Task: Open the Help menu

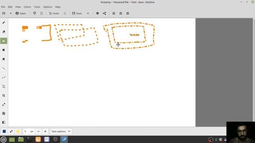Action: coord(58,7)
